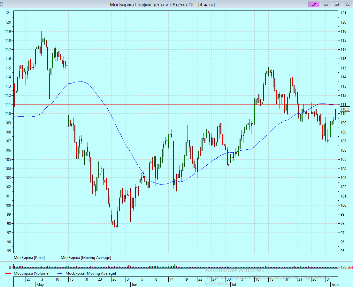This screenshot has width=353, height=287.
Task: Click the Aug month label on the time axis
Action: [x=335, y=285]
